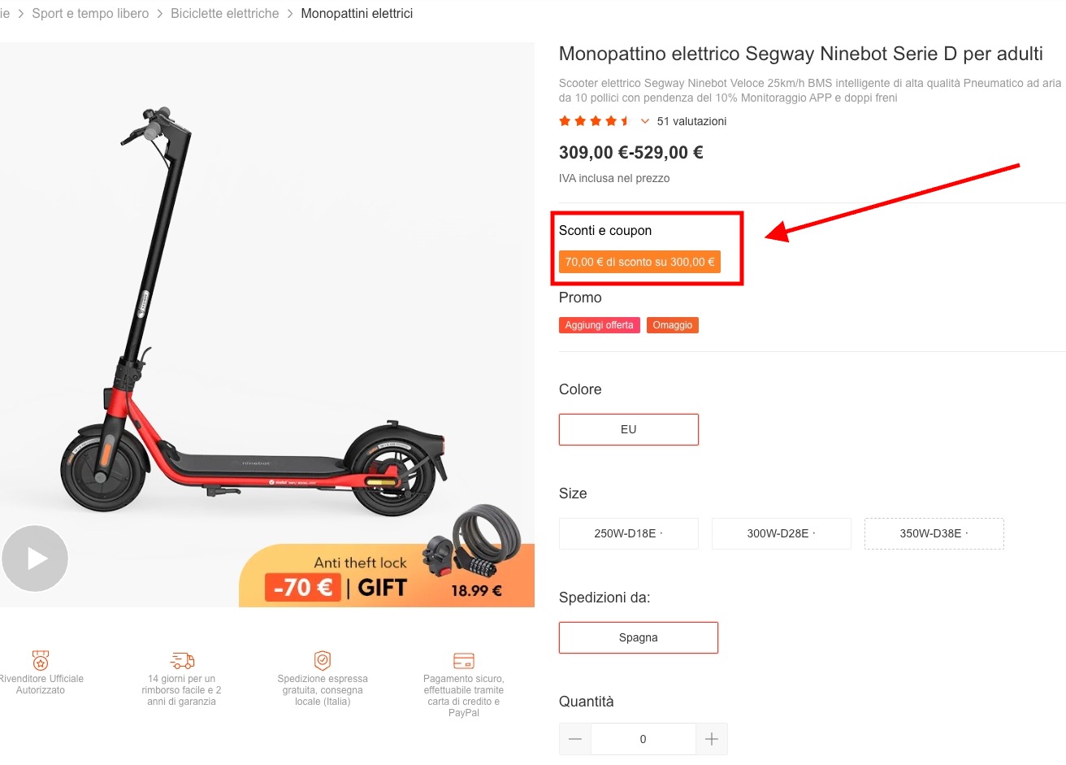This screenshot has height=765, width=1066.
Task: Click the secure payment card icon
Action: (464, 660)
